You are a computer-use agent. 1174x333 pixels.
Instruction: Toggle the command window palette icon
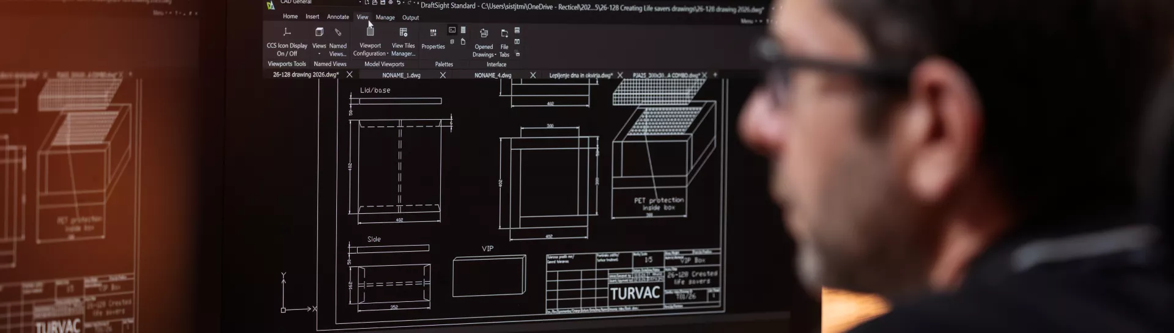pyautogui.click(x=452, y=29)
